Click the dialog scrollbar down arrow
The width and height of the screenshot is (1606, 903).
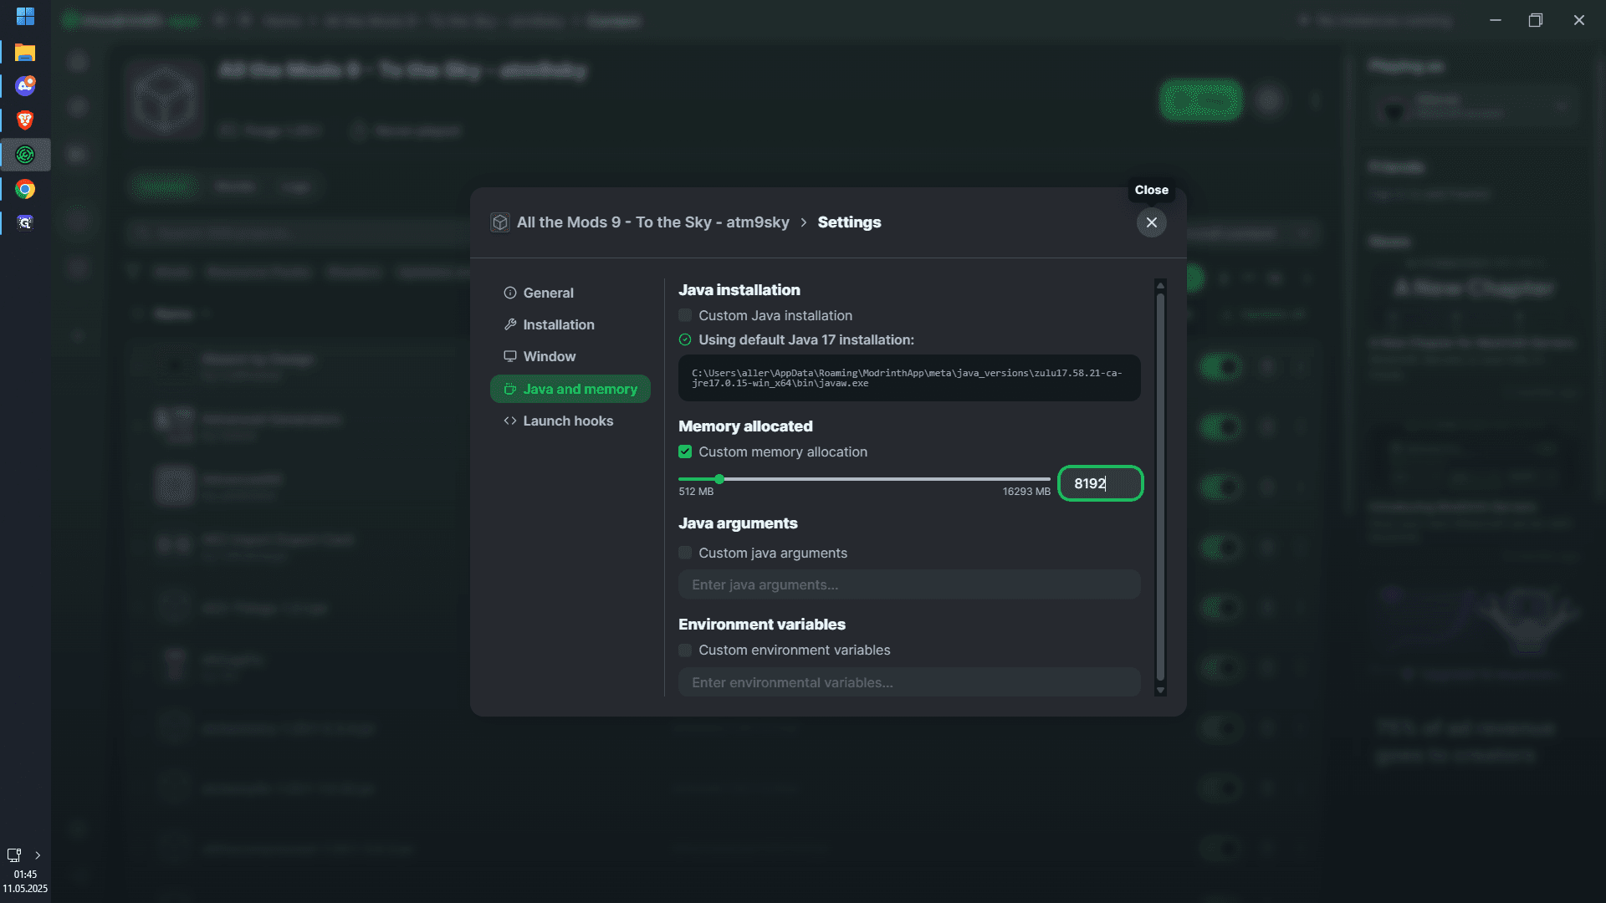(1160, 691)
